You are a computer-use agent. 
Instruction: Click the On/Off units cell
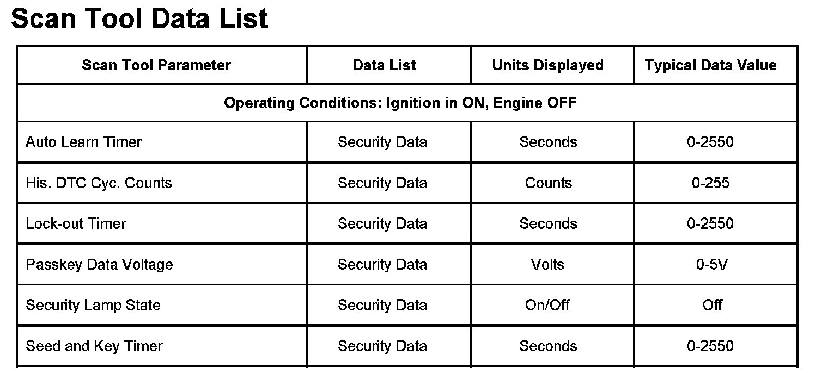(547, 306)
